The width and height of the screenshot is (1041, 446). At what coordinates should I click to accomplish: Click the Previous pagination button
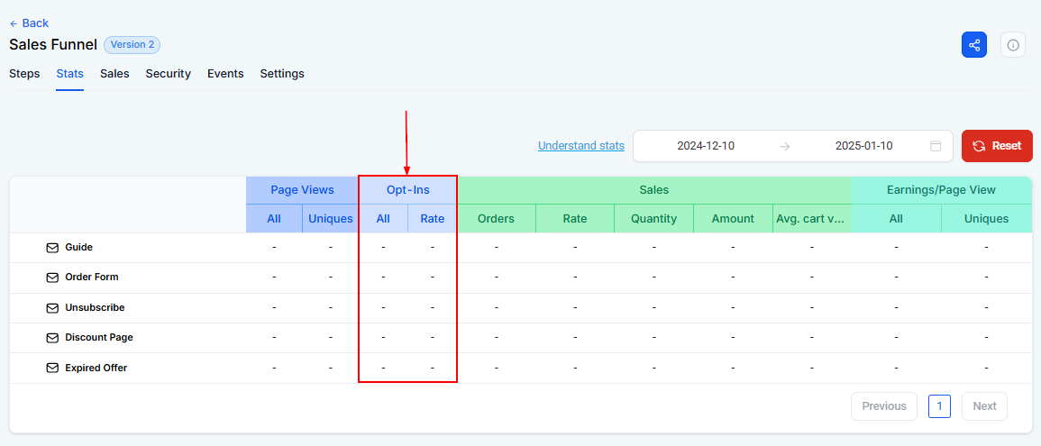884,406
